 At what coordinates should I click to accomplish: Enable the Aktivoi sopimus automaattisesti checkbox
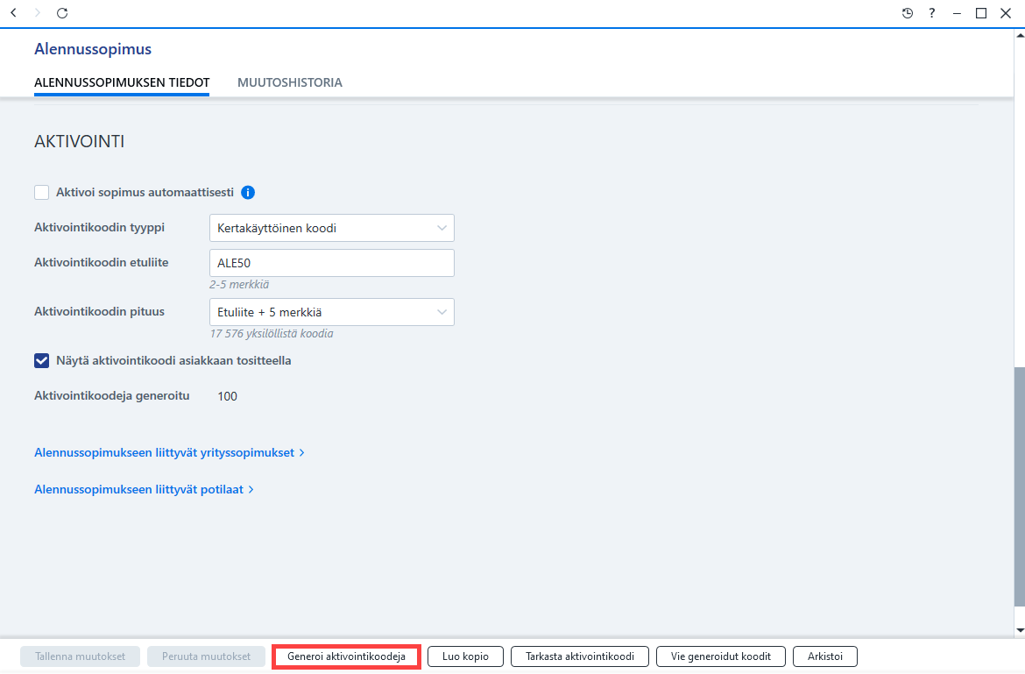[42, 192]
